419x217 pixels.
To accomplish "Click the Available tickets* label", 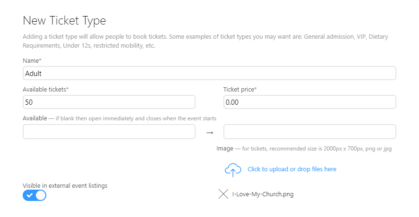I will point(46,90).
